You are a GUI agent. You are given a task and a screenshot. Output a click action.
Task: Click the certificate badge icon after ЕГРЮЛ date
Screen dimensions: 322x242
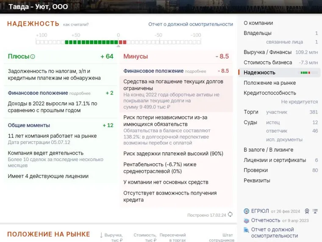tap(307, 211)
